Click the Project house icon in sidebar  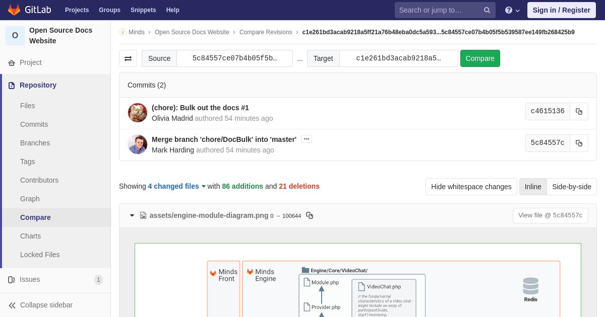(12, 63)
